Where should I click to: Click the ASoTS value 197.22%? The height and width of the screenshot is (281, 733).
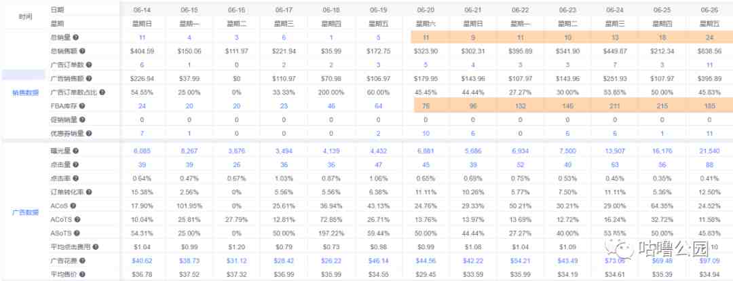tap(331, 232)
